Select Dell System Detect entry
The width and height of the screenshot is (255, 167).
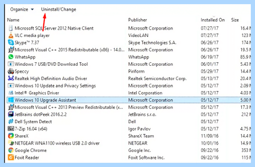pos(33,122)
